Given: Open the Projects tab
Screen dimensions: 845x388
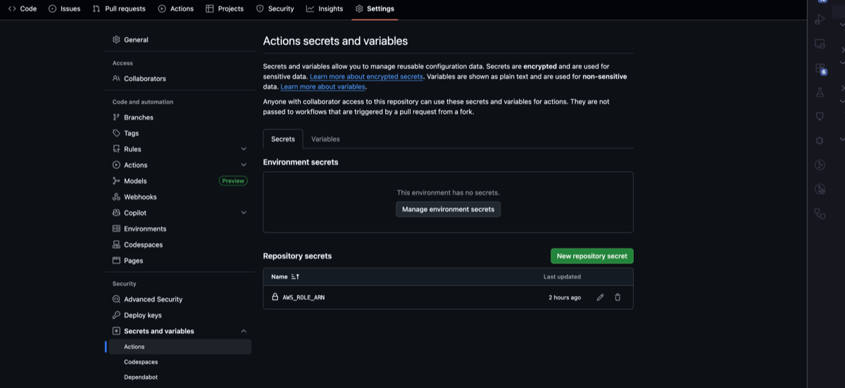Looking at the screenshot, I should (x=225, y=8).
